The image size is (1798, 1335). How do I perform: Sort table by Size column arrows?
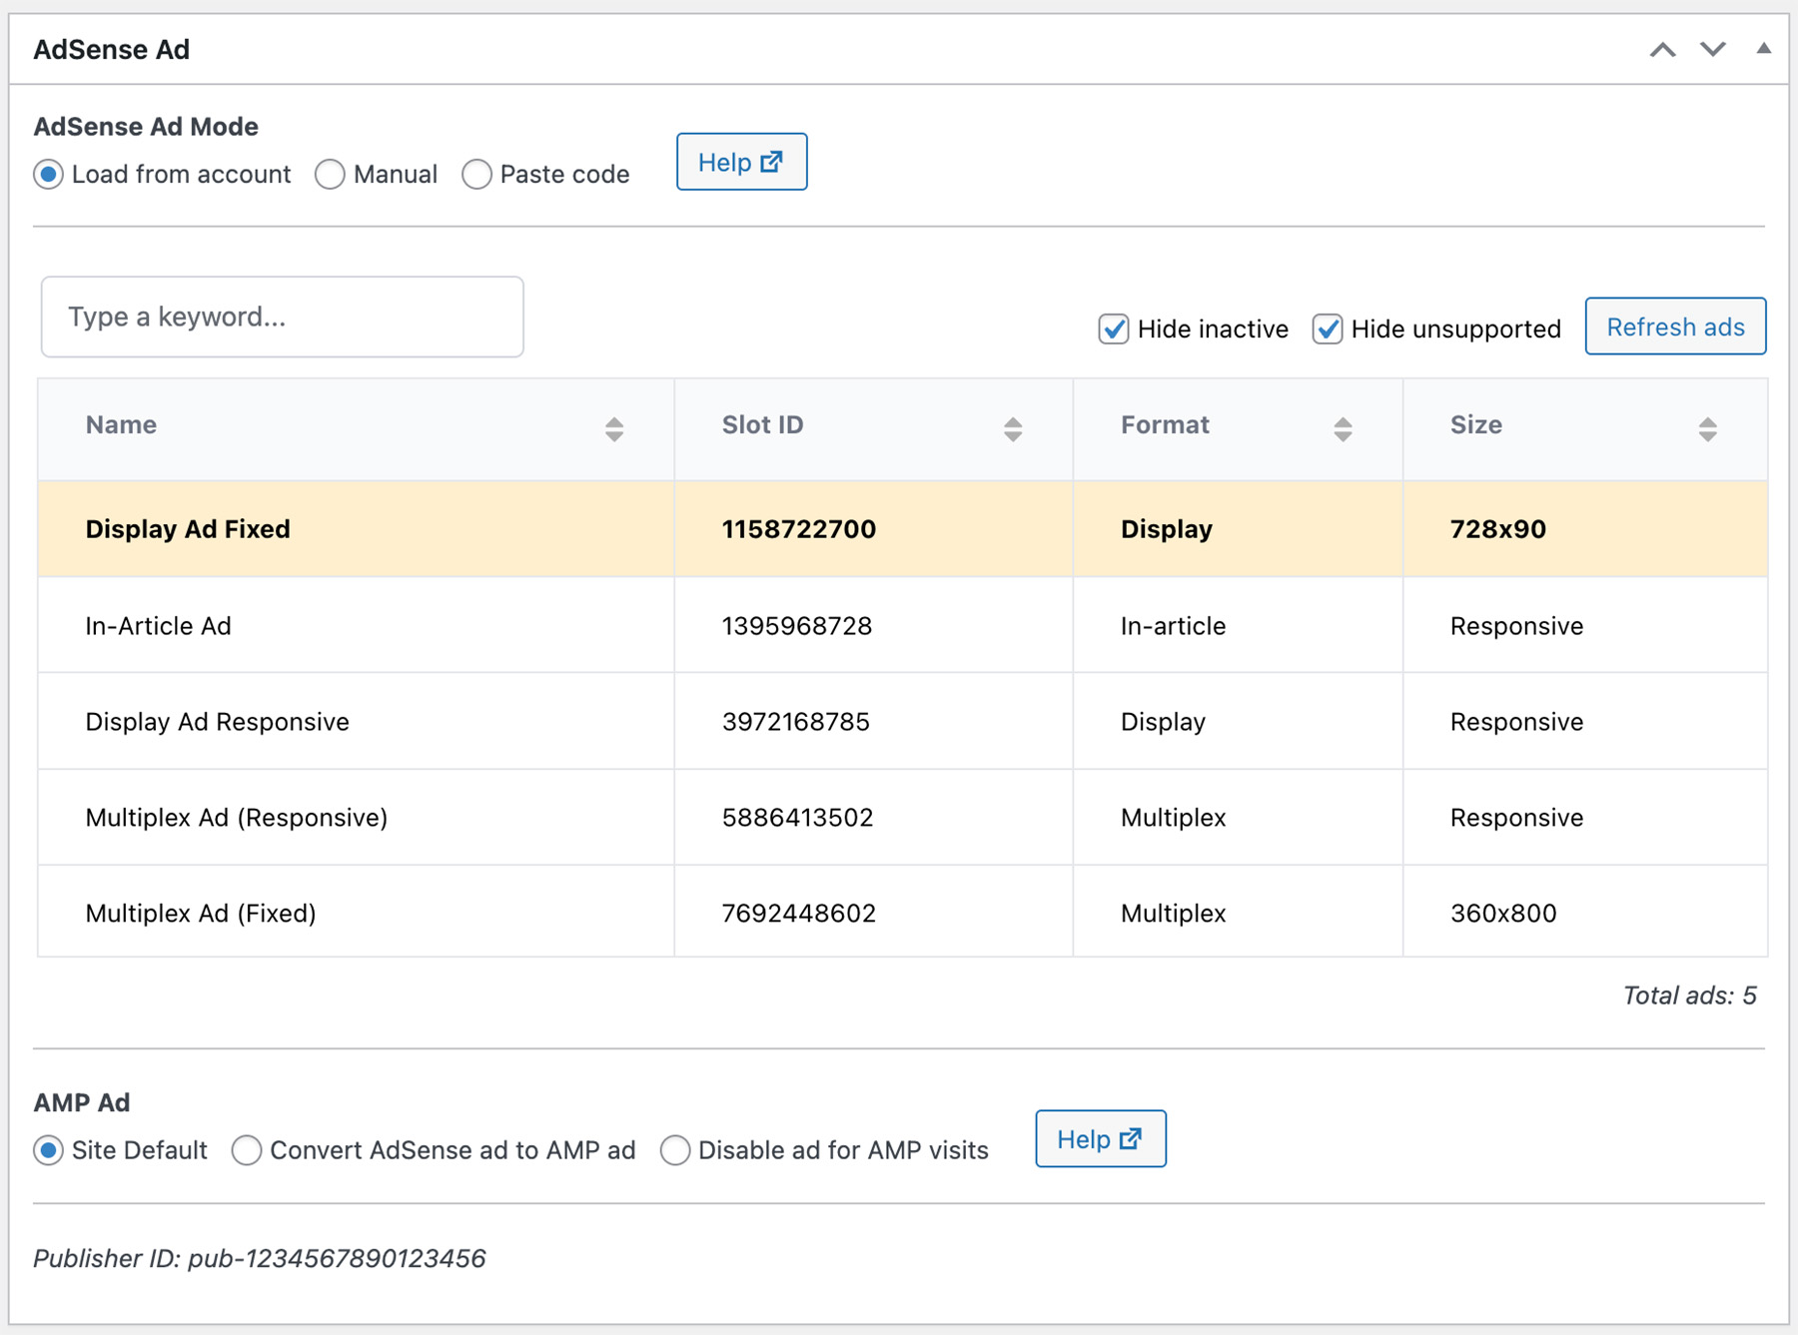(x=1707, y=429)
